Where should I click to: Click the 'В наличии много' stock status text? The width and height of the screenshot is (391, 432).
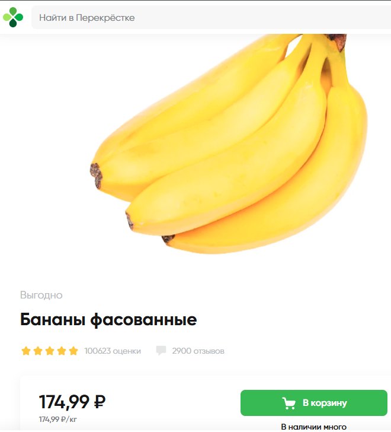click(314, 427)
